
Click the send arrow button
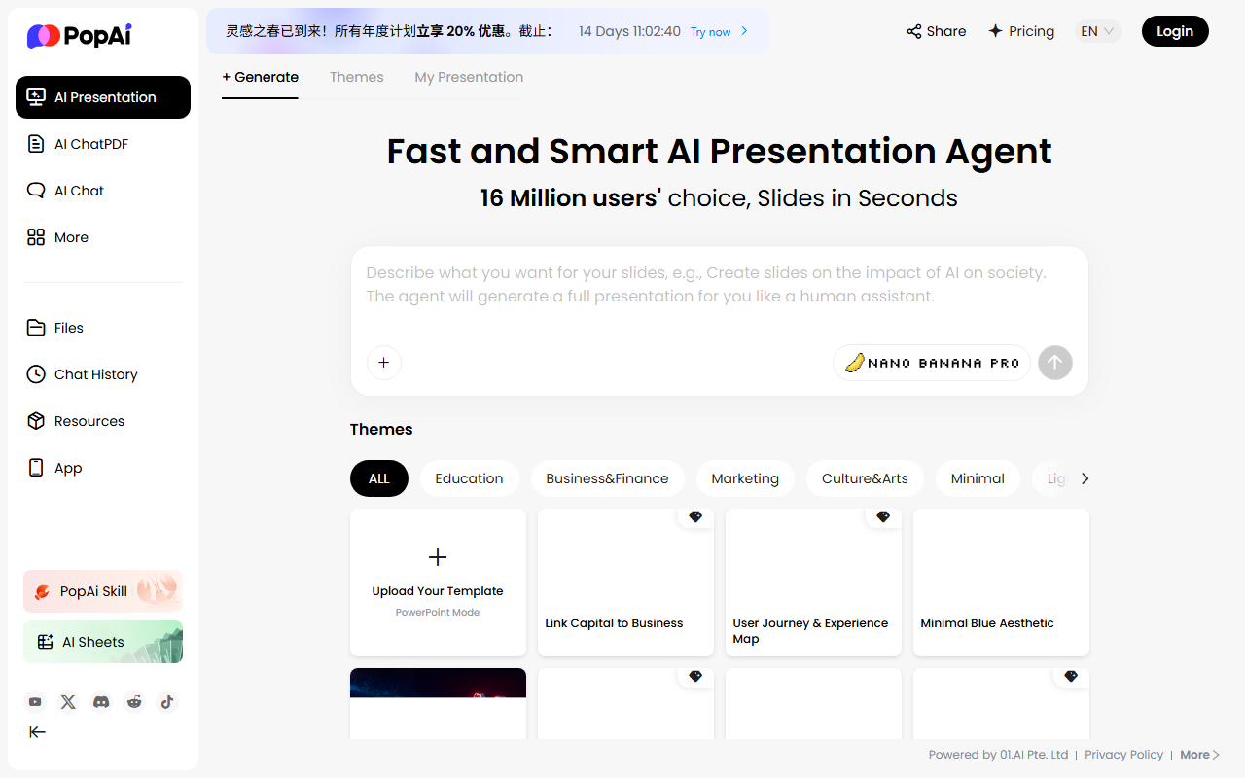(1055, 363)
